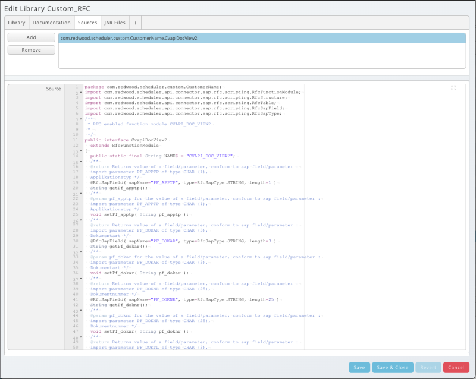
Task: Collapse the interface body fold at line 13
Action: 81,151
